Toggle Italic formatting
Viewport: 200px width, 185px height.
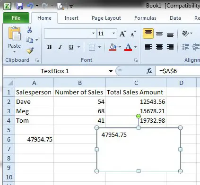[60, 47]
